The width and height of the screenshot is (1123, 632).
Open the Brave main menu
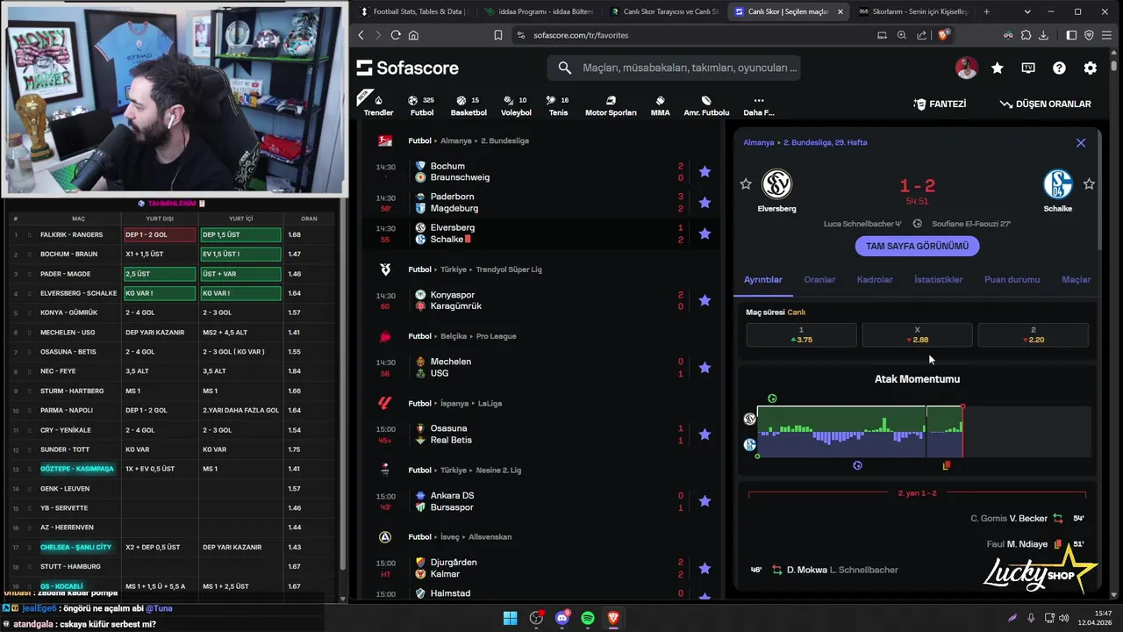(x=1106, y=35)
